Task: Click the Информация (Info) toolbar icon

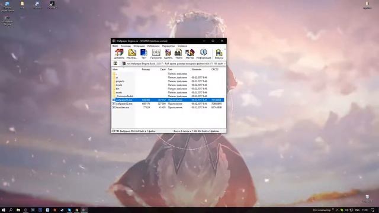Action: 204,54
